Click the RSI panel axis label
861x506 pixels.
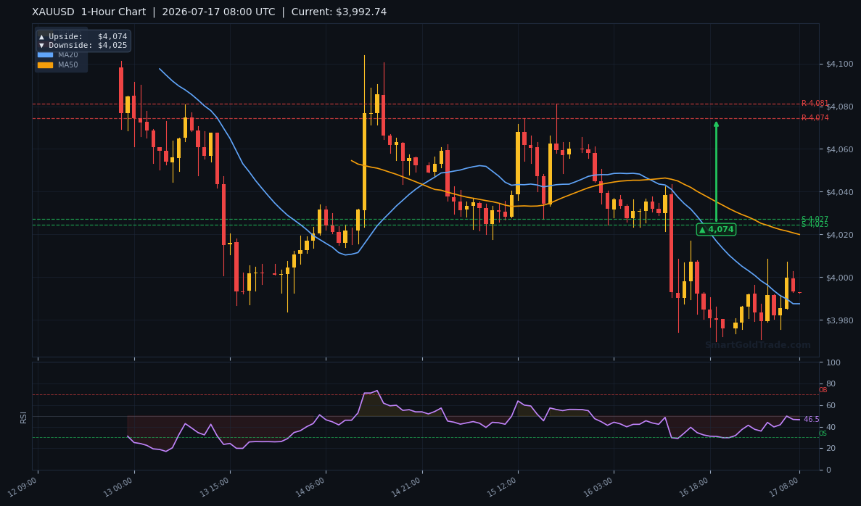[24, 417]
